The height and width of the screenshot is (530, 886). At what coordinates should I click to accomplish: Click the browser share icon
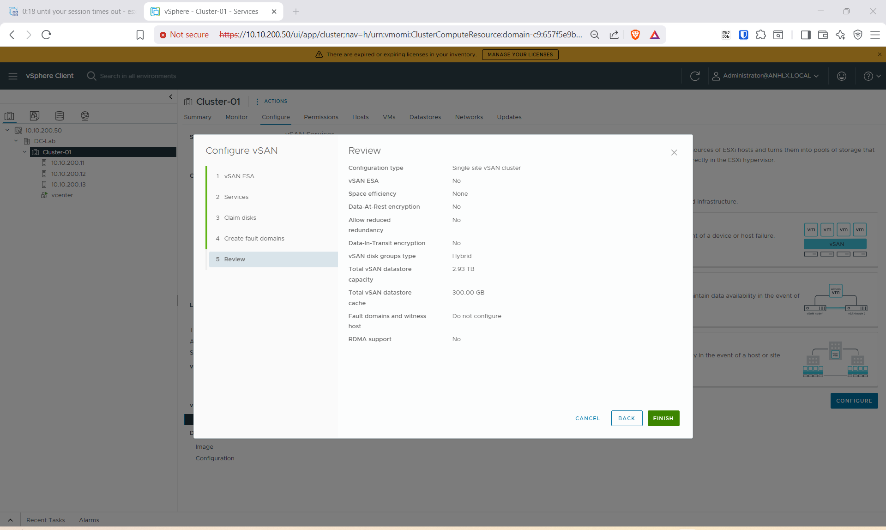point(614,35)
